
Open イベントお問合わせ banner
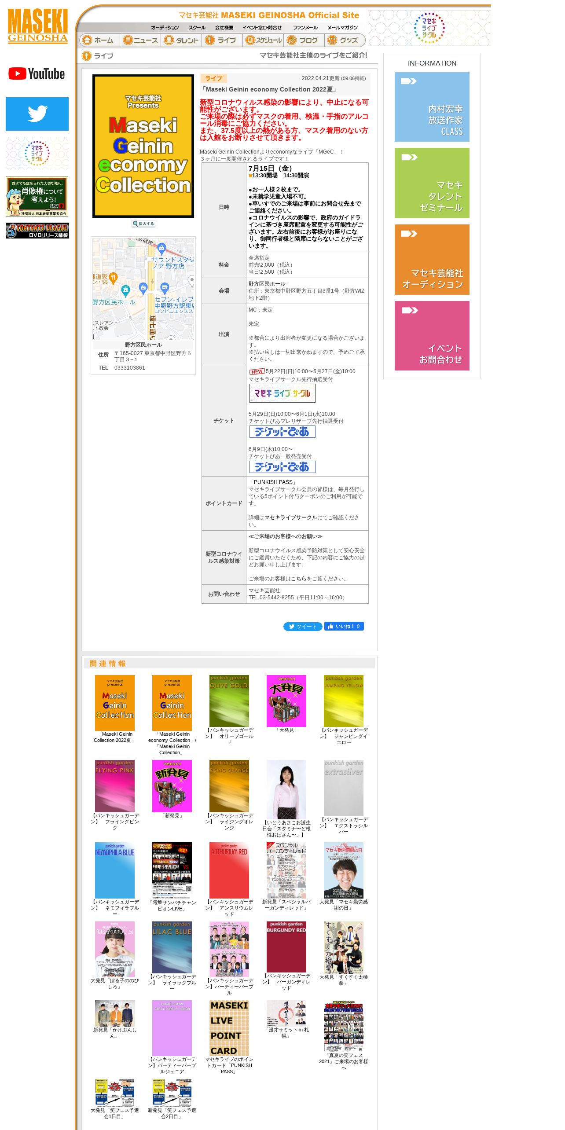coord(432,336)
